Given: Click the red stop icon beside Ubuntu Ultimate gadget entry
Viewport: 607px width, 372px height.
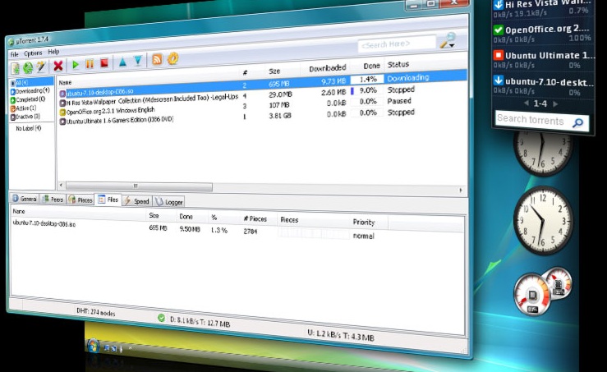Looking at the screenshot, I should coord(499,55).
